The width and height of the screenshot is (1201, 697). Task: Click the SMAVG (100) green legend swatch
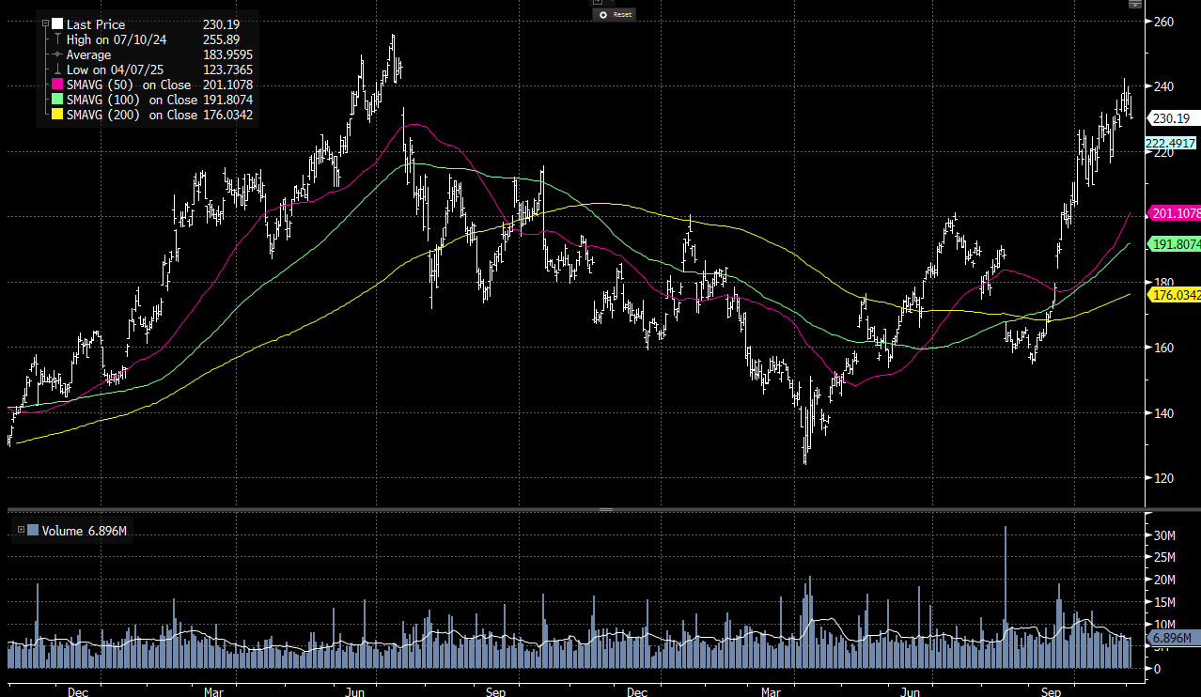(56, 100)
